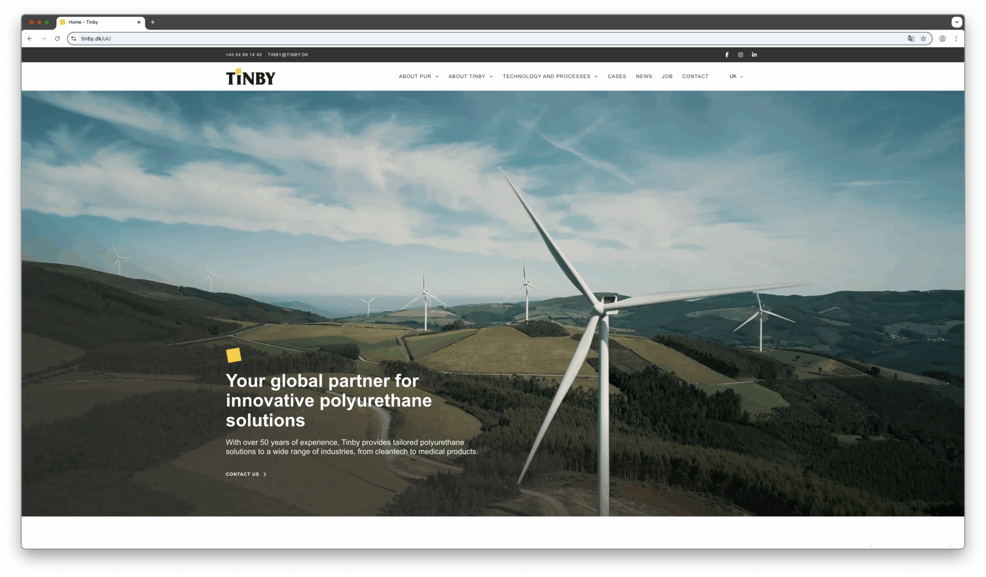Bookmark this page with the star icon
The width and height of the screenshot is (986, 577).
pyautogui.click(x=923, y=39)
